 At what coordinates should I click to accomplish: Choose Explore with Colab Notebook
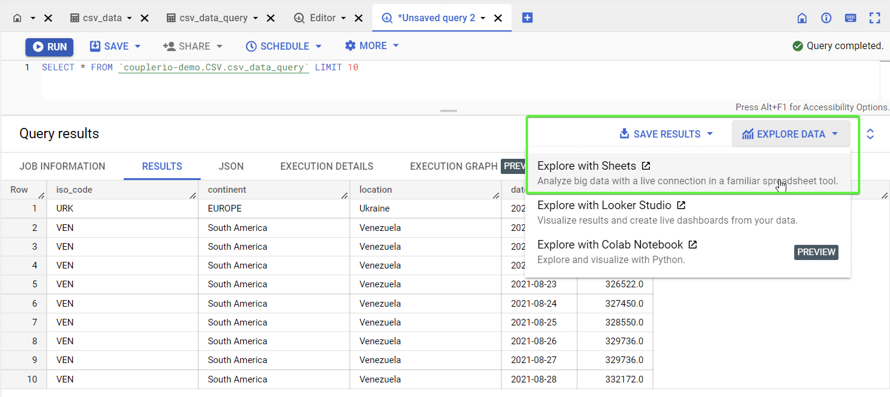pos(688,252)
